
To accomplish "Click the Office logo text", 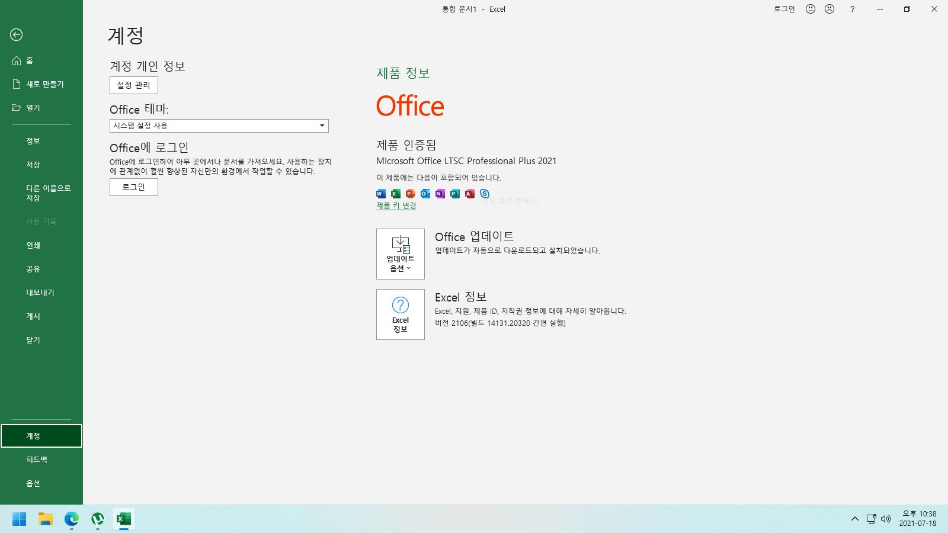I will [410, 107].
